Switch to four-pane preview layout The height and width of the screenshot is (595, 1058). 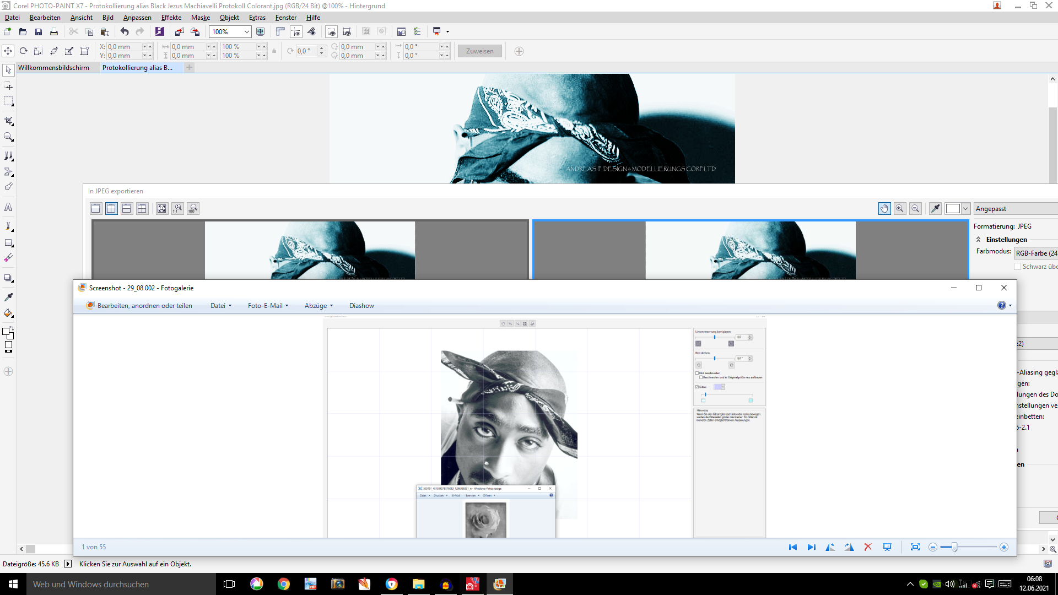[142, 208]
